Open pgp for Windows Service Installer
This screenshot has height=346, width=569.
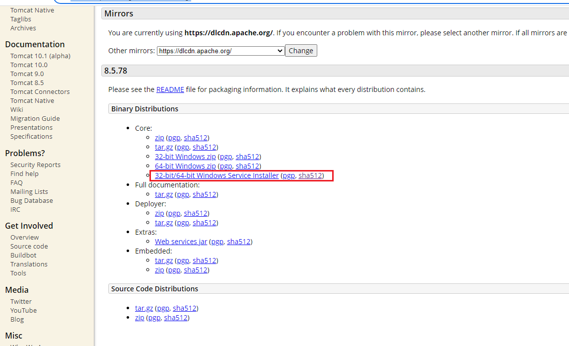[x=289, y=175]
